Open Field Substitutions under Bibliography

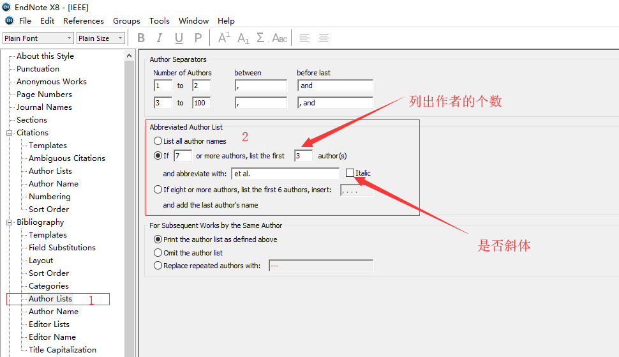pyautogui.click(x=62, y=248)
